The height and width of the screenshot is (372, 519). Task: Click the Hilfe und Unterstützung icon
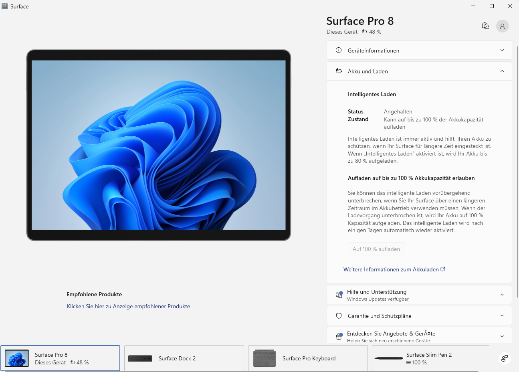339,295
